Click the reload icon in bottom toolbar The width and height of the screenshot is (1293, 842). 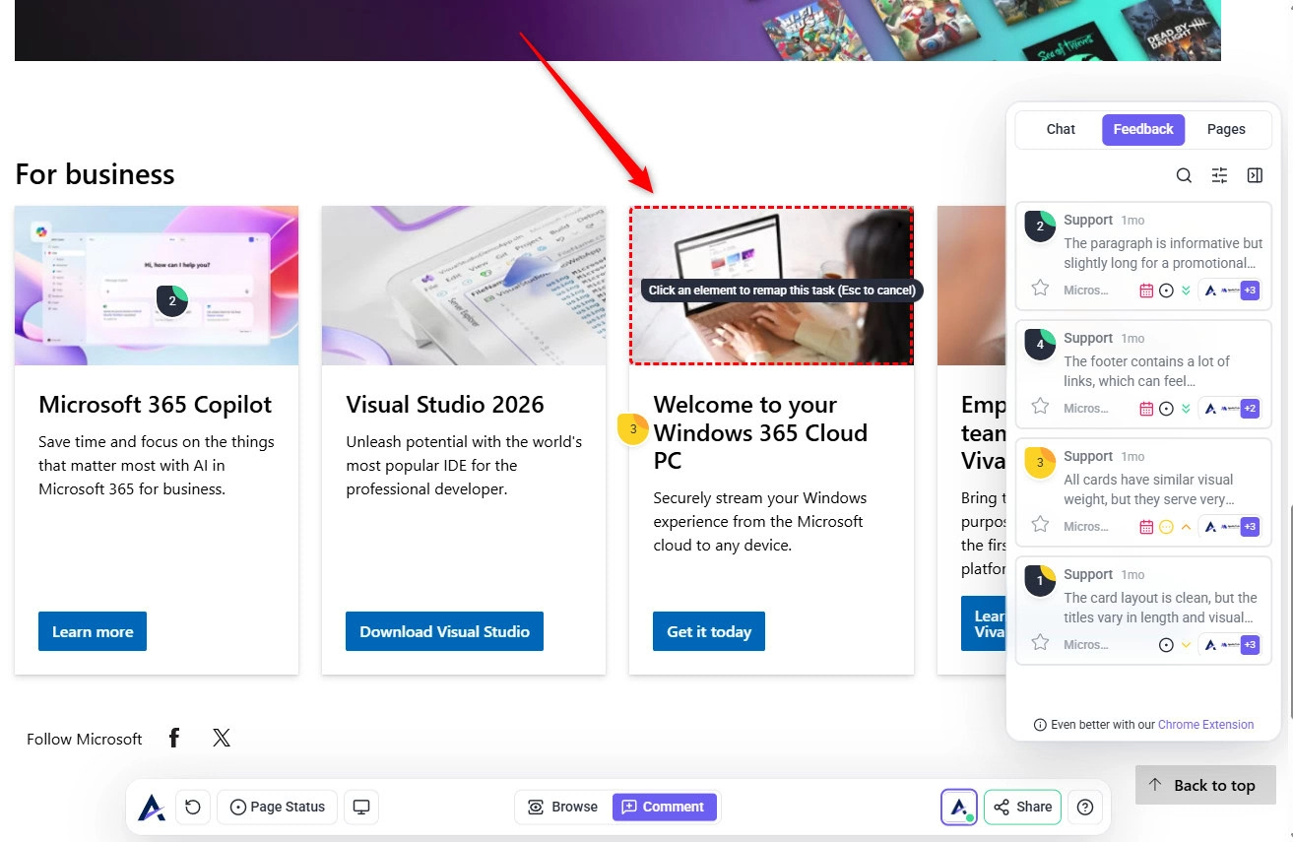point(193,807)
